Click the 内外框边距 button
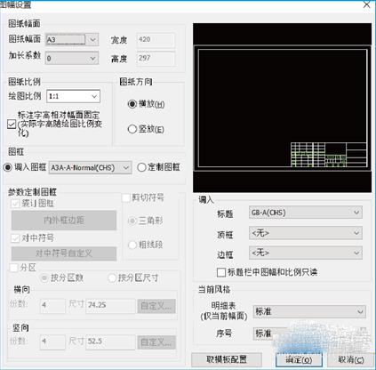The image size is (376, 370). point(64,221)
